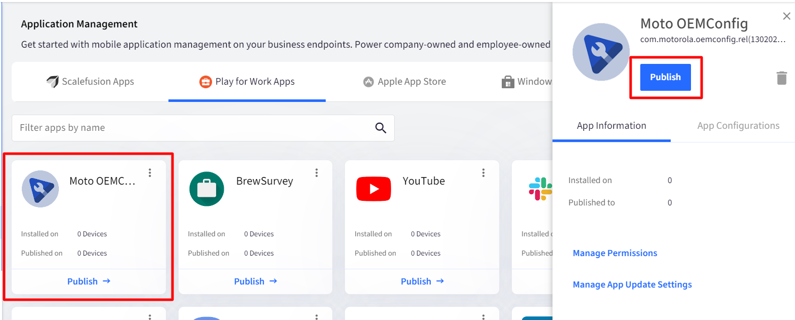This screenshot has height=320, width=795.
Task: Click Installed on label in side panel
Action: tap(590, 181)
